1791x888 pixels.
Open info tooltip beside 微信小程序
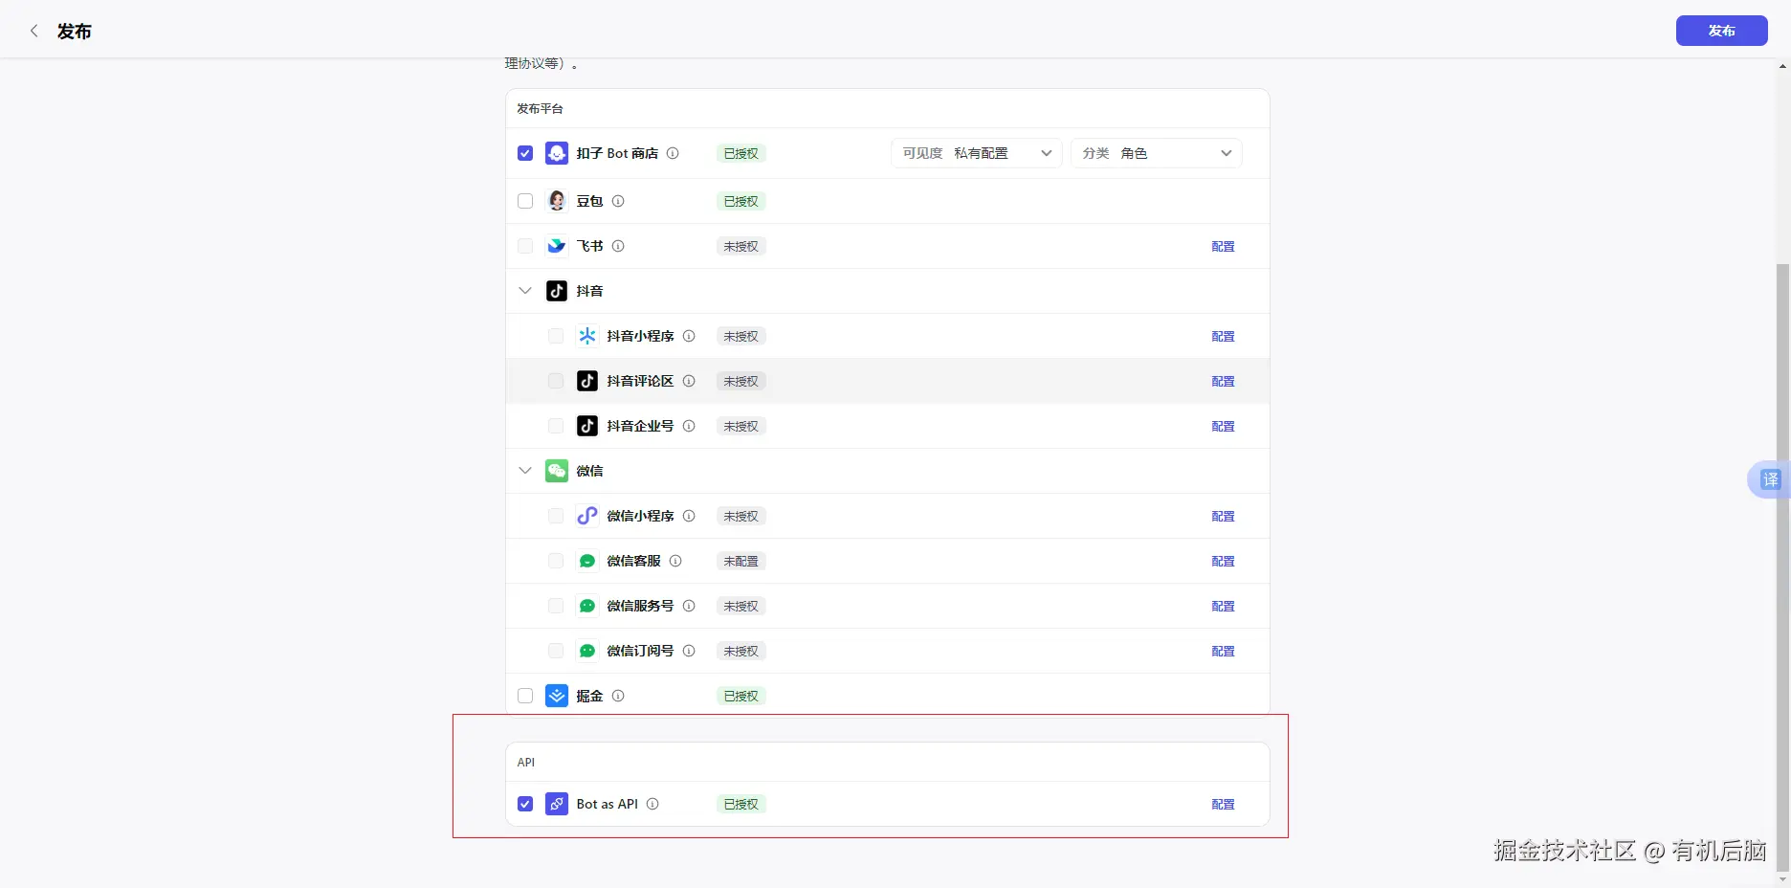(x=689, y=516)
